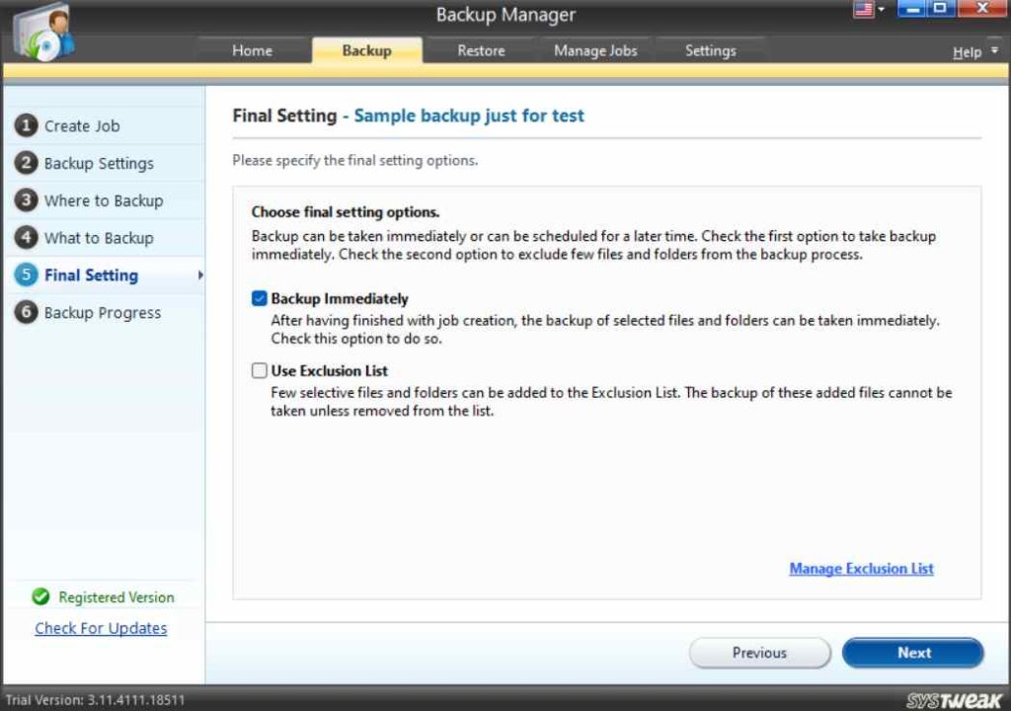The height and width of the screenshot is (711, 1011).
Task: Click the step 1 circle icon
Action: (x=26, y=125)
